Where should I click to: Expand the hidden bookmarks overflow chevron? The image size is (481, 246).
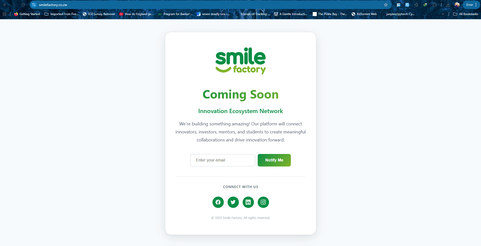tap(443, 14)
